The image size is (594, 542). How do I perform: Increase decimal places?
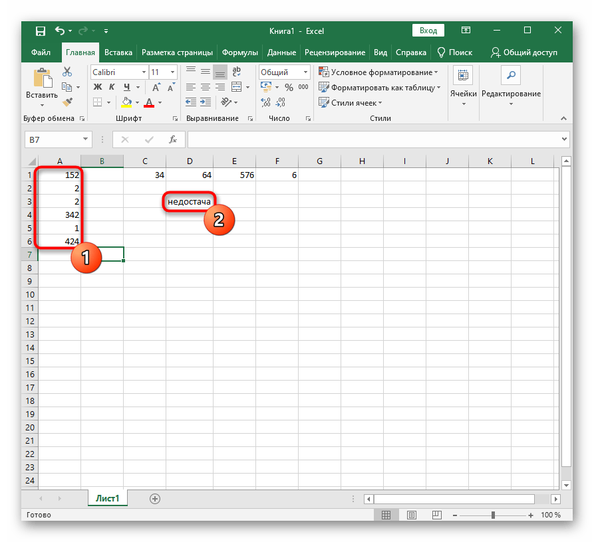tap(265, 102)
